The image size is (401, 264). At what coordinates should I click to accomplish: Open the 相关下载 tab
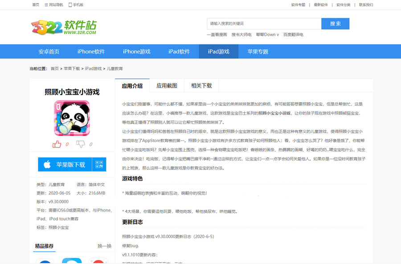click(201, 86)
